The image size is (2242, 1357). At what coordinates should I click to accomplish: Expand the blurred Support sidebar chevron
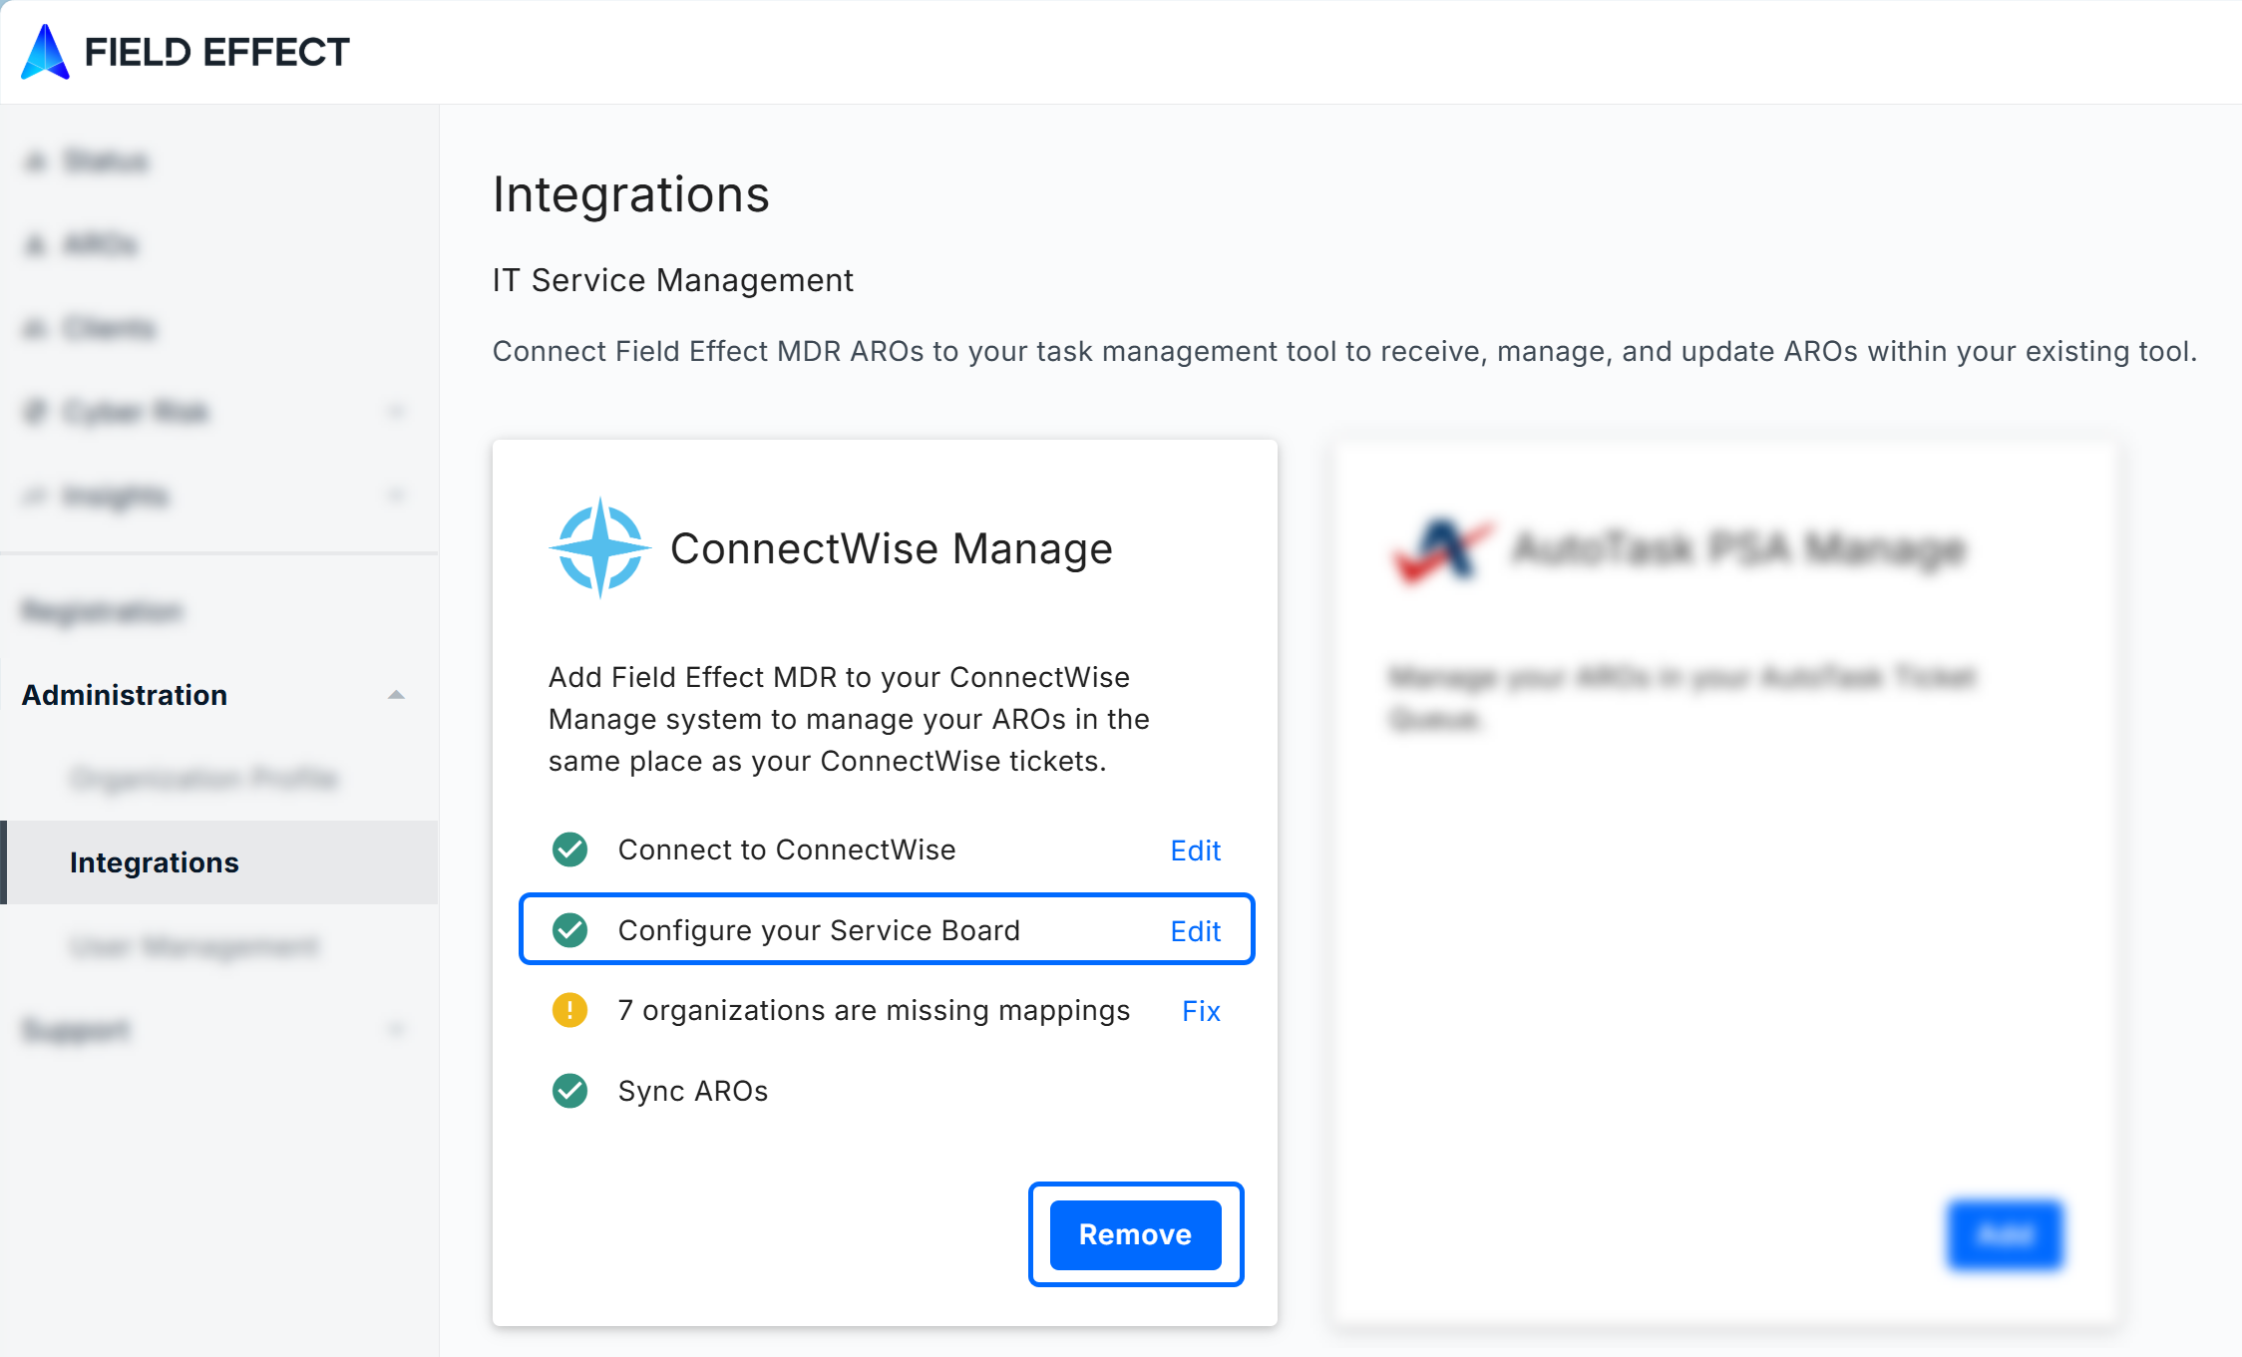pyautogui.click(x=396, y=1029)
